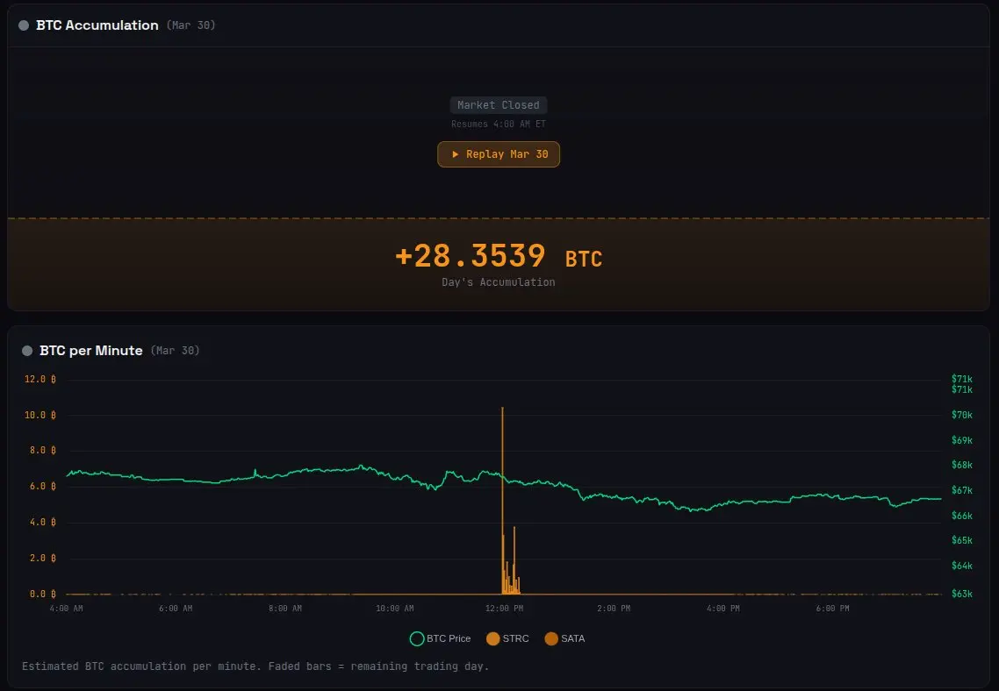The width and height of the screenshot is (999, 691).
Task: Click the 6:00 PM x-axis label
Action: tap(833, 609)
